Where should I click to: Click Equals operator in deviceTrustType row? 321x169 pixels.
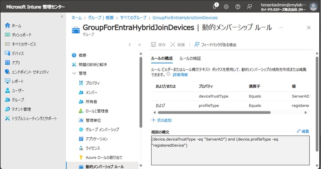click(255, 96)
